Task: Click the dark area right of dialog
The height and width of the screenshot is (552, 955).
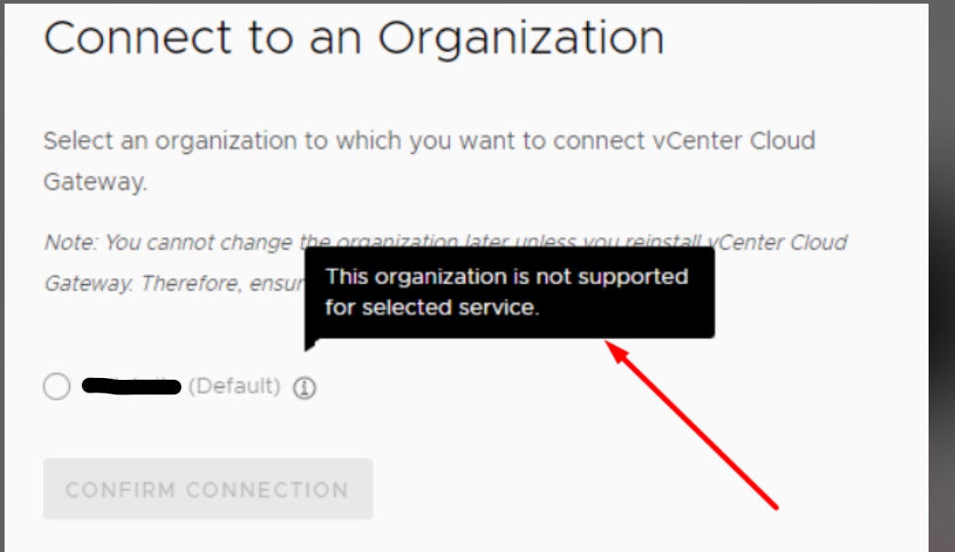Action: pos(940,273)
